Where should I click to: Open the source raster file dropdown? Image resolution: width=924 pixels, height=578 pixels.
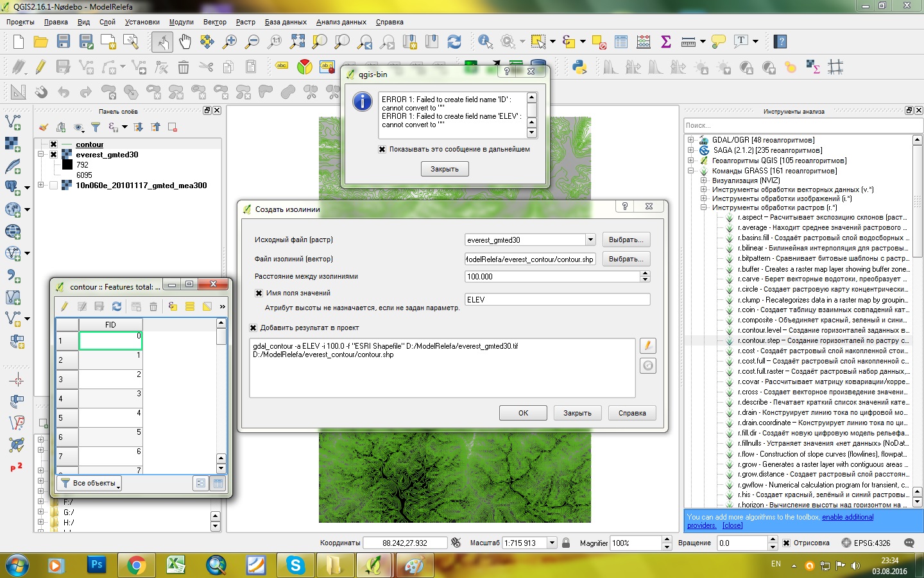point(590,240)
